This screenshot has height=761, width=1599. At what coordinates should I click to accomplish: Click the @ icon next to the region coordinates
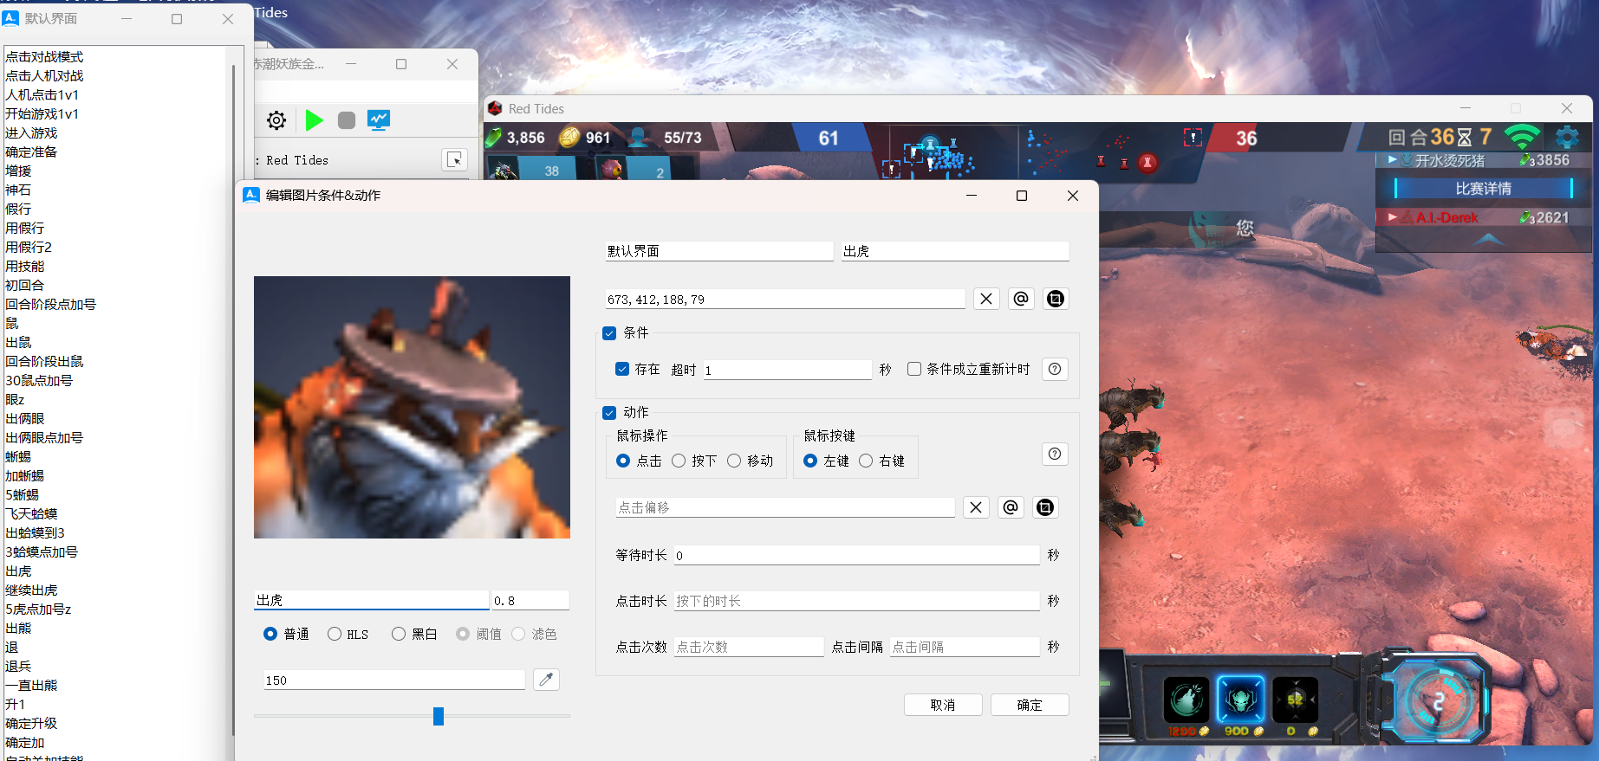(1021, 299)
